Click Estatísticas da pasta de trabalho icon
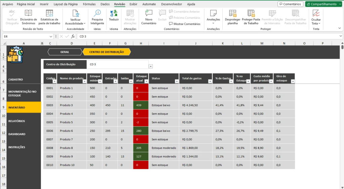This screenshot has height=189, width=344. point(49,16)
